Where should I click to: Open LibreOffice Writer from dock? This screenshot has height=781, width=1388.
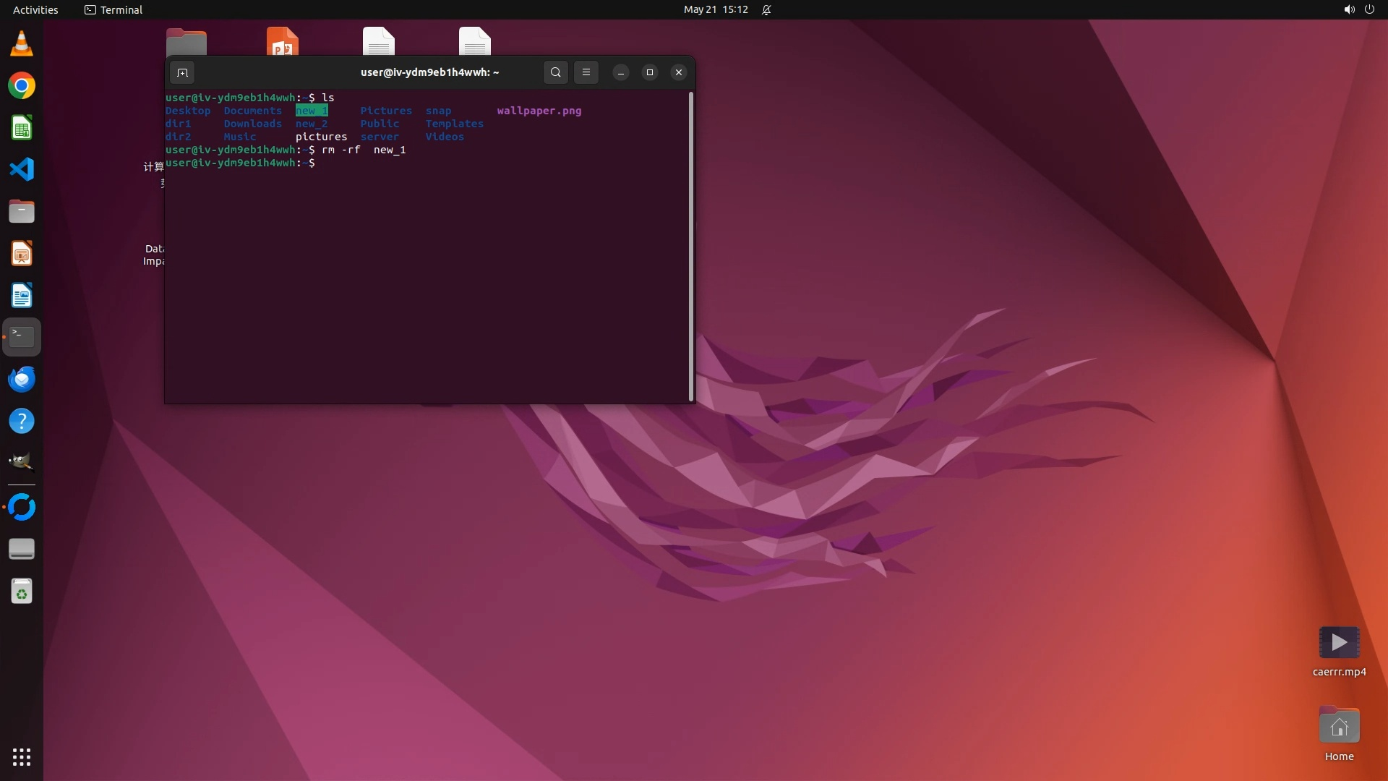click(22, 296)
